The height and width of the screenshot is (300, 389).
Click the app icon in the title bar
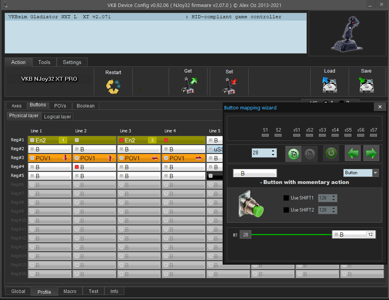tap(5, 5)
